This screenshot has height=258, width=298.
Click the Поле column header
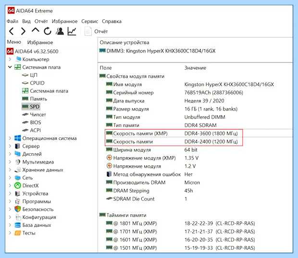tap(106, 68)
